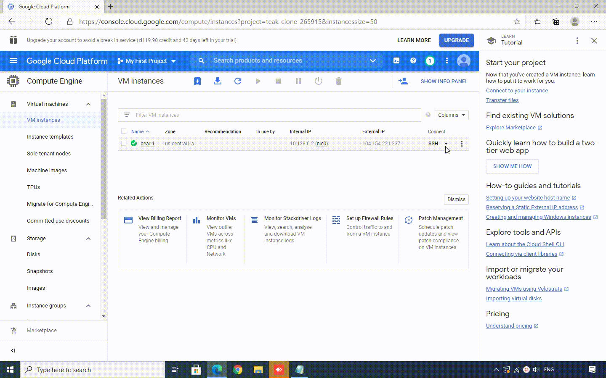Refresh the VM instances list
Viewport: 606px width, 378px height.
point(238,81)
